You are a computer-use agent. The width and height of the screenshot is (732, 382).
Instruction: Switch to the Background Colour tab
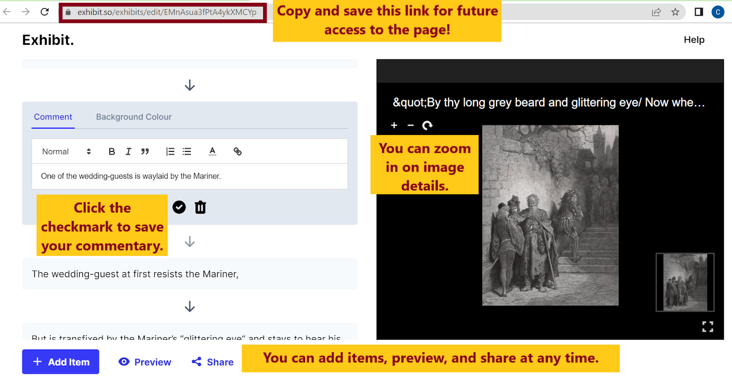tap(134, 117)
